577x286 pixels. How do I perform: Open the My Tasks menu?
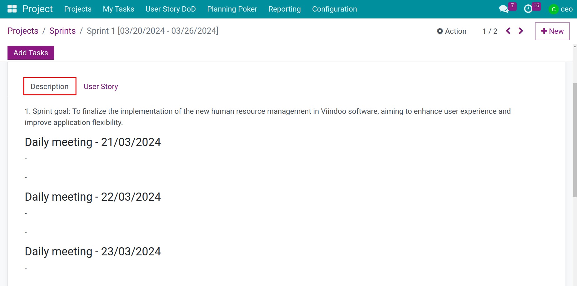tap(118, 9)
